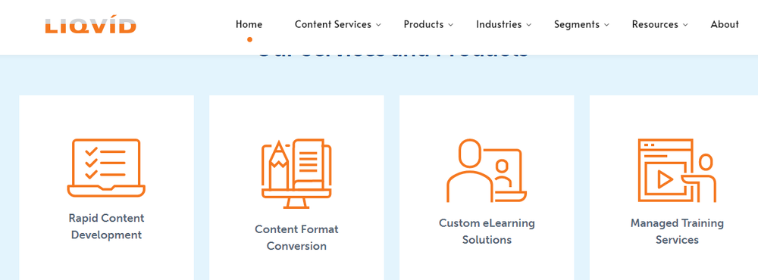Go to the Home menu item
Screen dimensions: 758x280
(x=249, y=24)
